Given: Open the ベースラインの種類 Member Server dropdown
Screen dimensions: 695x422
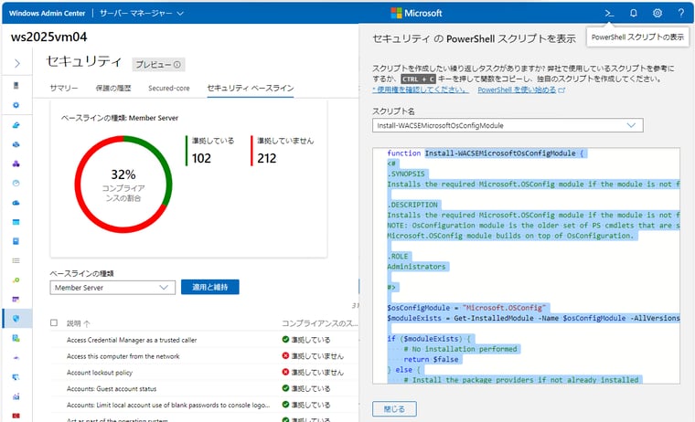Looking at the screenshot, I should click(x=112, y=288).
